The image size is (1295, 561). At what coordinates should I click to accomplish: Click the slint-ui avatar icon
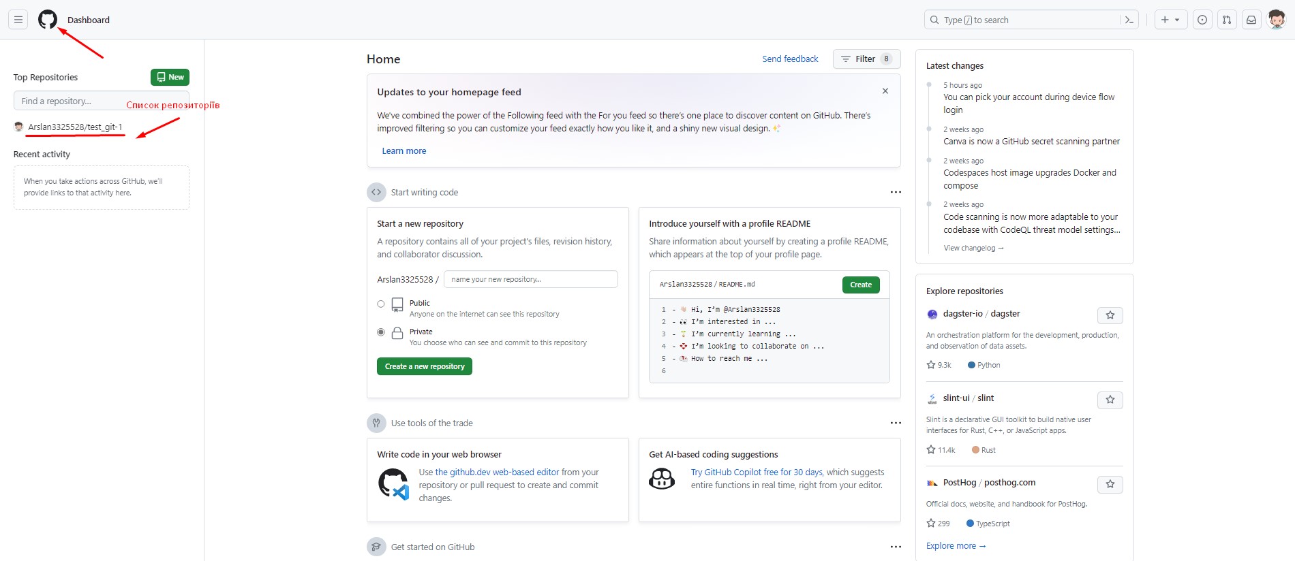click(x=932, y=399)
